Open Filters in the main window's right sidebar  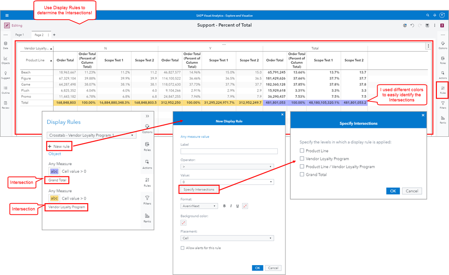pyautogui.click(x=443, y=105)
